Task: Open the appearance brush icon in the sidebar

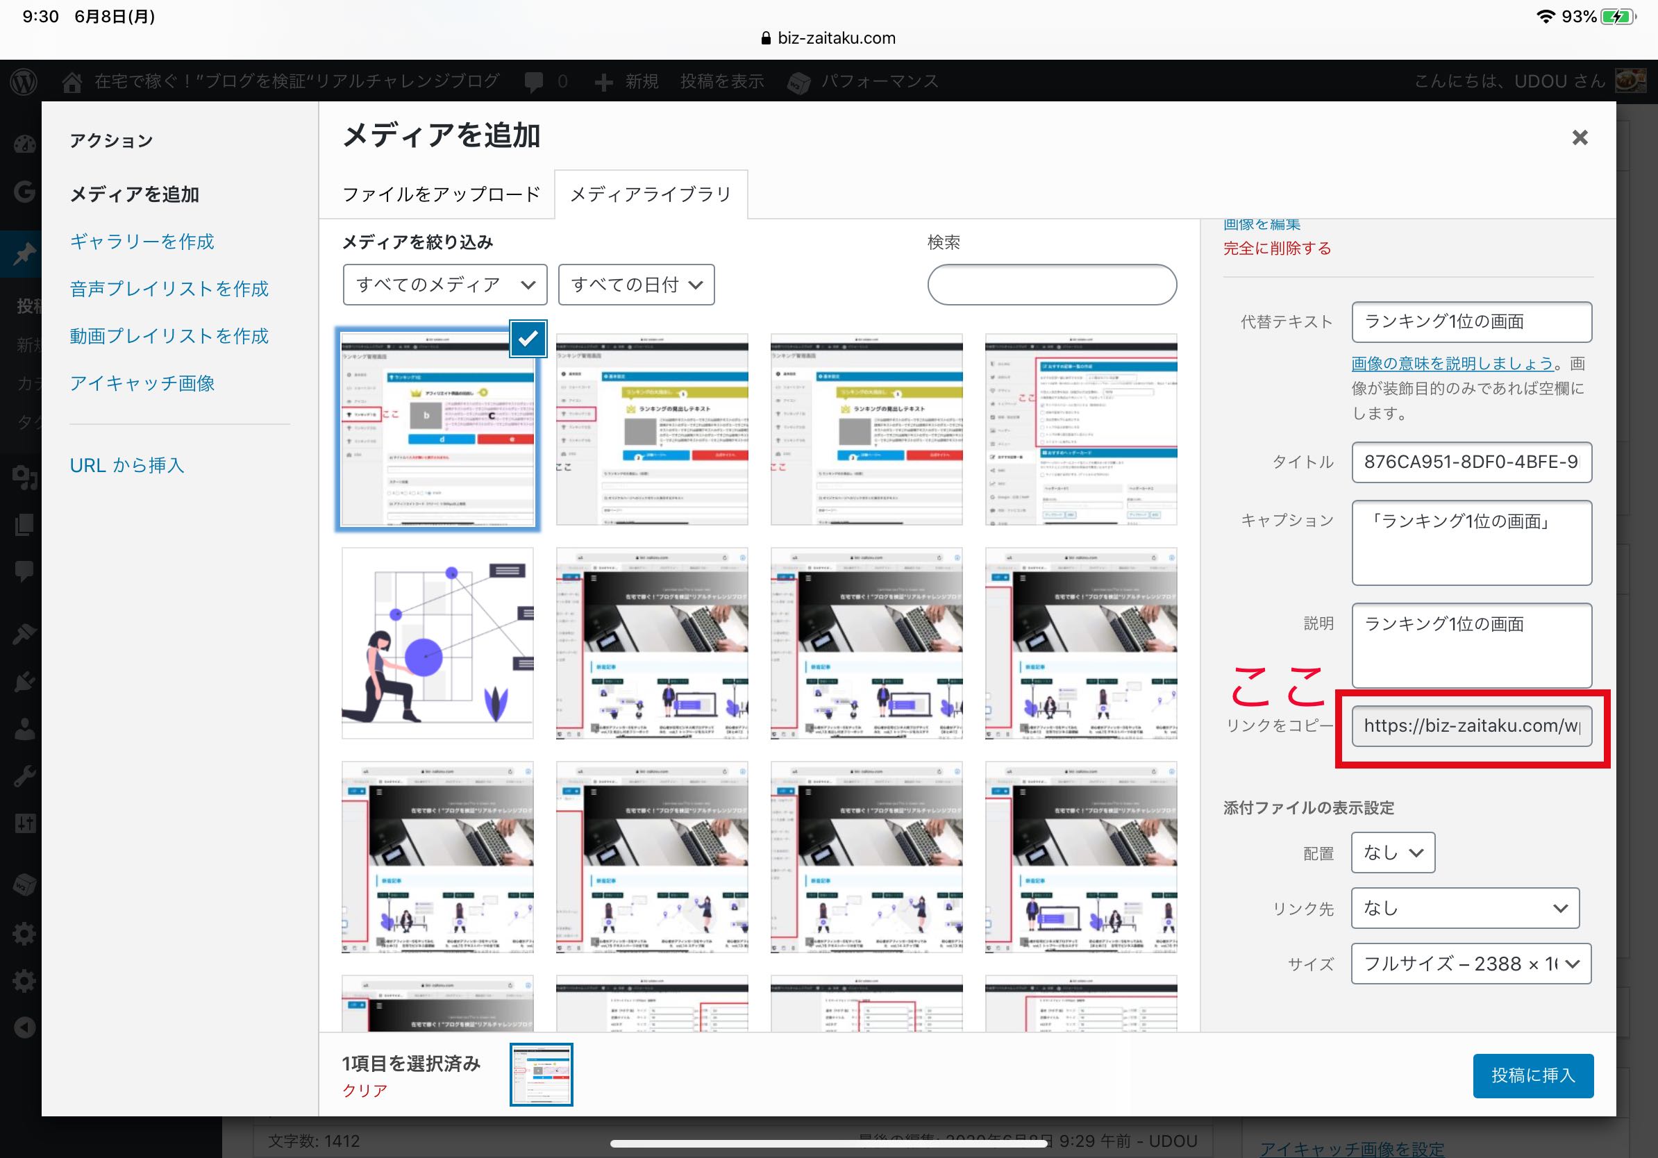Action: coord(24,634)
